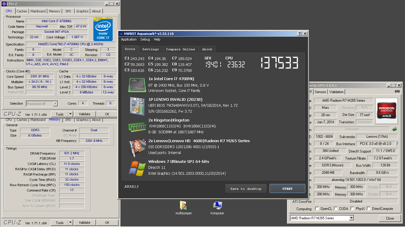Click the DRAM Frequency value 931.2 MHz
This screenshot has height=227, width=405.
pyautogui.click(x=72, y=153)
